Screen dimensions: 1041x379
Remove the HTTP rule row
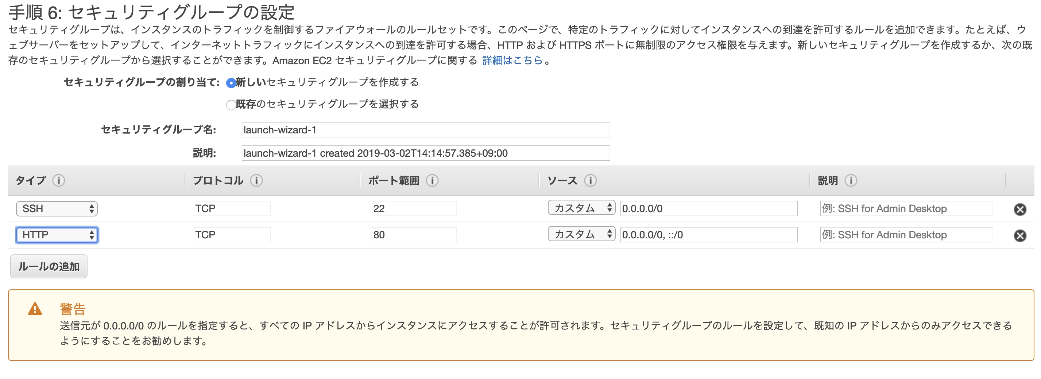[x=1019, y=235]
